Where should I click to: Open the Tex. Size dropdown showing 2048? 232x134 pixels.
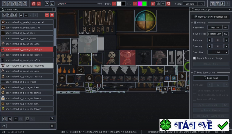[218, 52]
